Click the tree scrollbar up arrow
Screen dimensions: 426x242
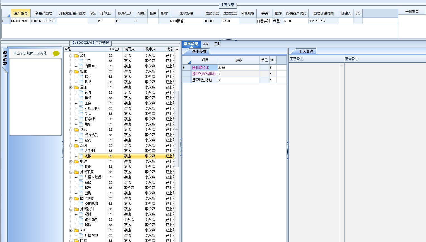coord(177,49)
